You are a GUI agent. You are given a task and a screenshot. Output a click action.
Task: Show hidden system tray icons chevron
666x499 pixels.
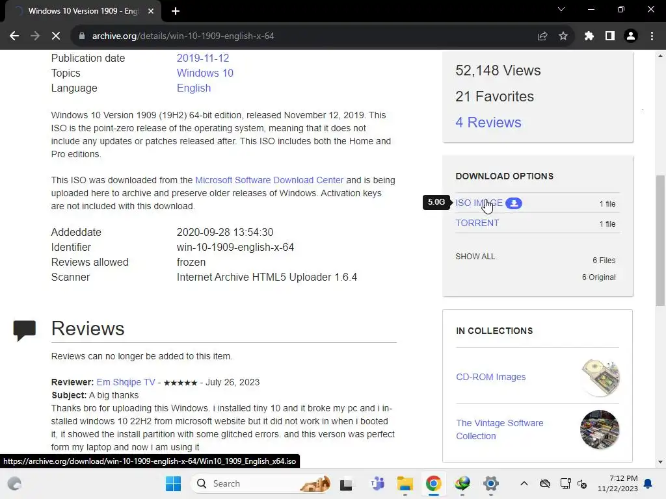pos(524,483)
